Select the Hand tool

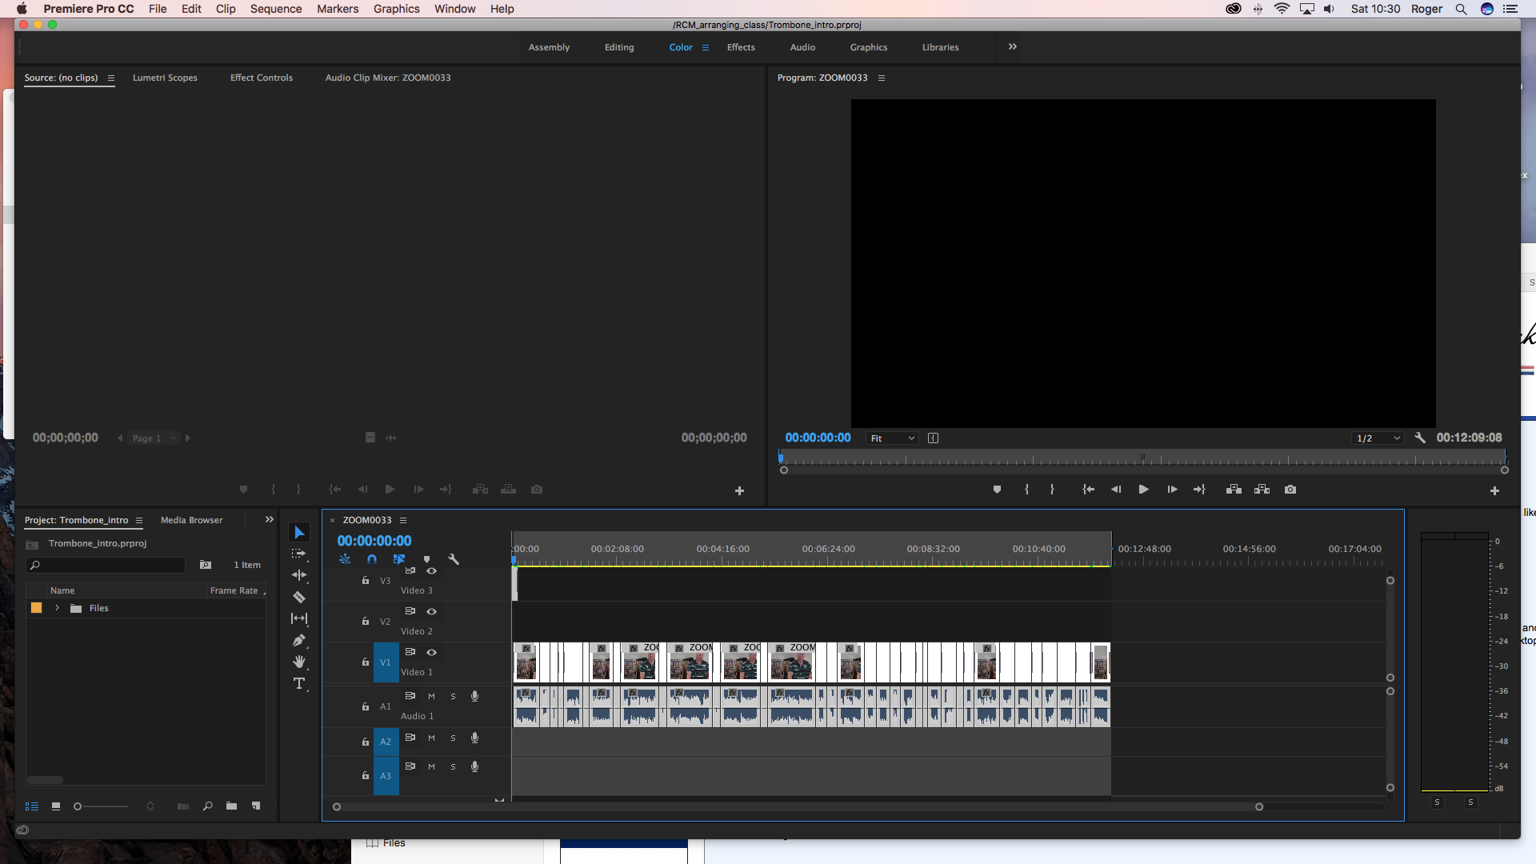(299, 662)
